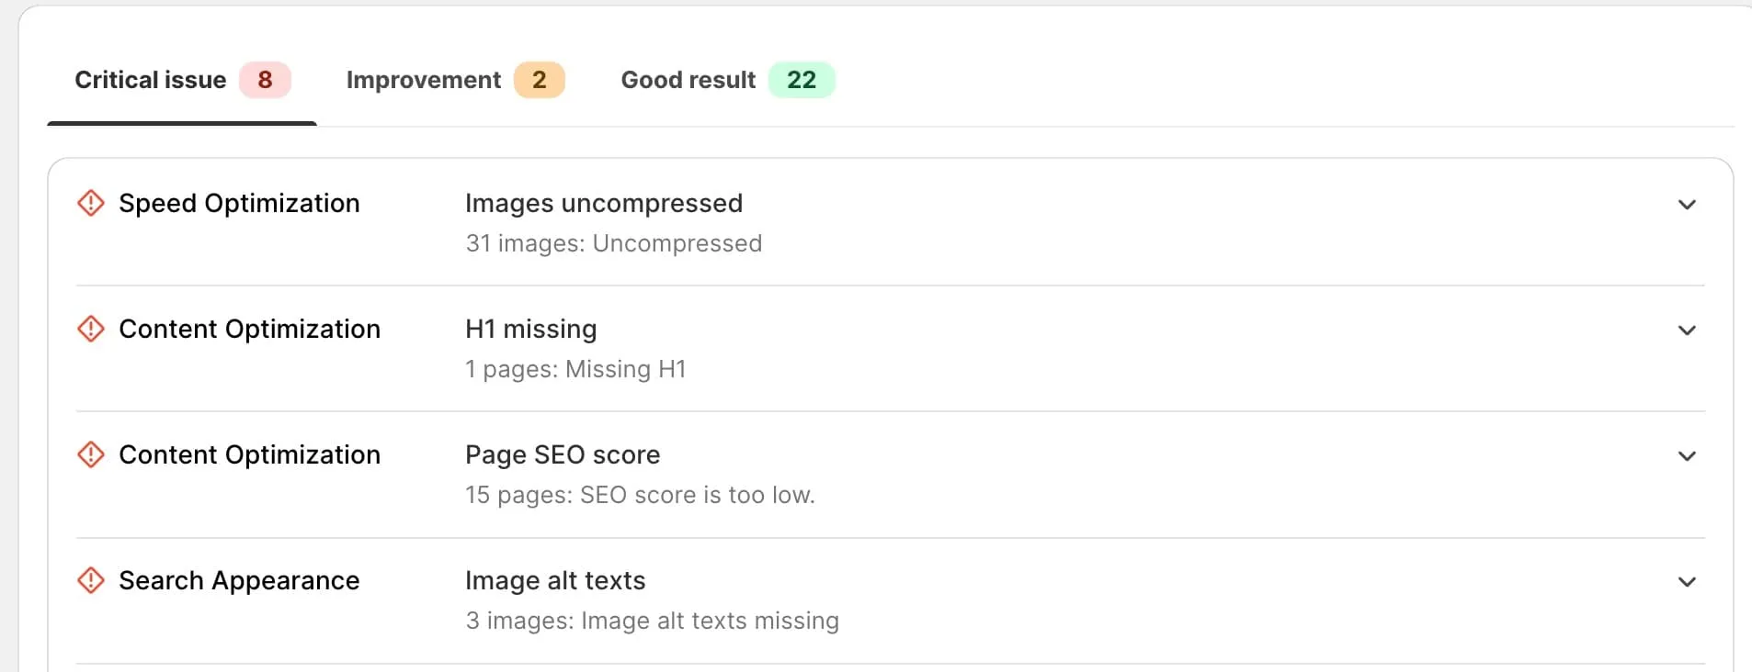Screen dimensions: 1752x672
Task: Click the warning icon on the Page SEO score row
Action: (91, 454)
